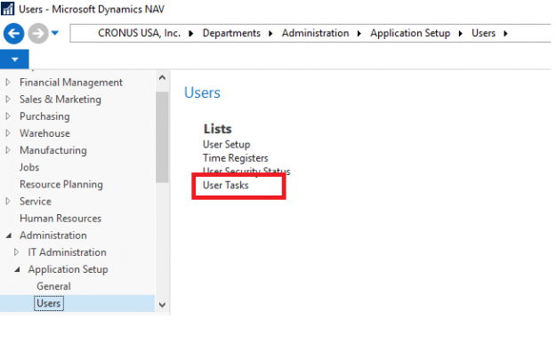Viewport: 556px width, 351px height.
Task: Open arrow after CRONUS USA, Inc. breadcrumb
Action: tap(190, 34)
